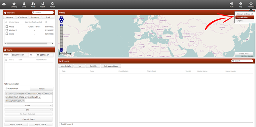Click the In Danger button

pyautogui.click(x=35, y=17)
